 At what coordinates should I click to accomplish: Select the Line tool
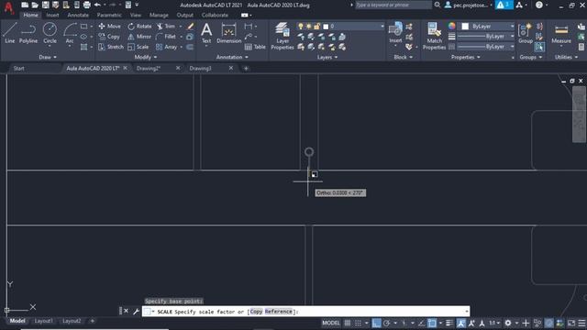(x=10, y=33)
